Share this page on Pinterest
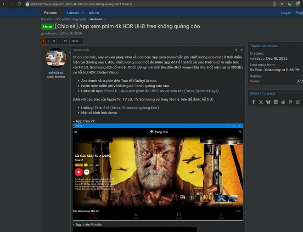This screenshot has height=232, width=303. tap(290, 102)
